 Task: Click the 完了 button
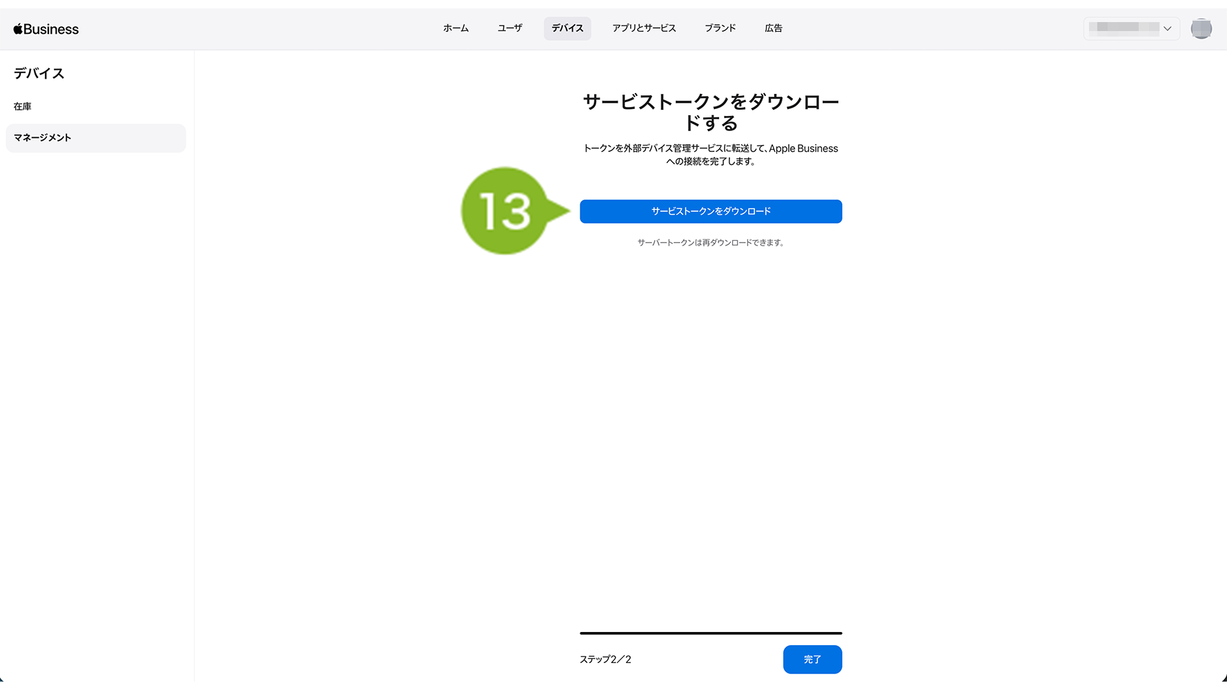(812, 660)
